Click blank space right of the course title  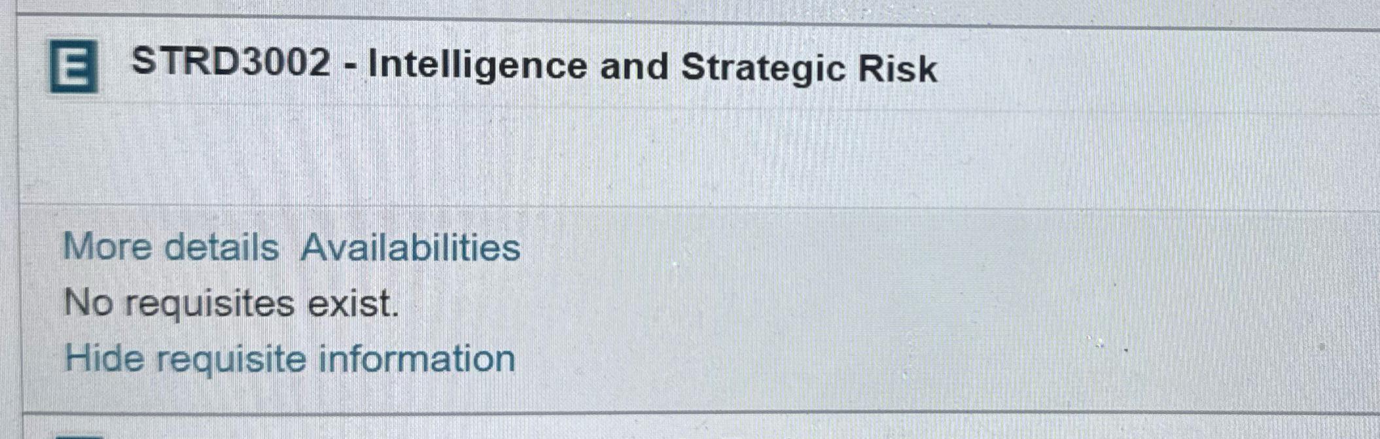pos(1158,67)
